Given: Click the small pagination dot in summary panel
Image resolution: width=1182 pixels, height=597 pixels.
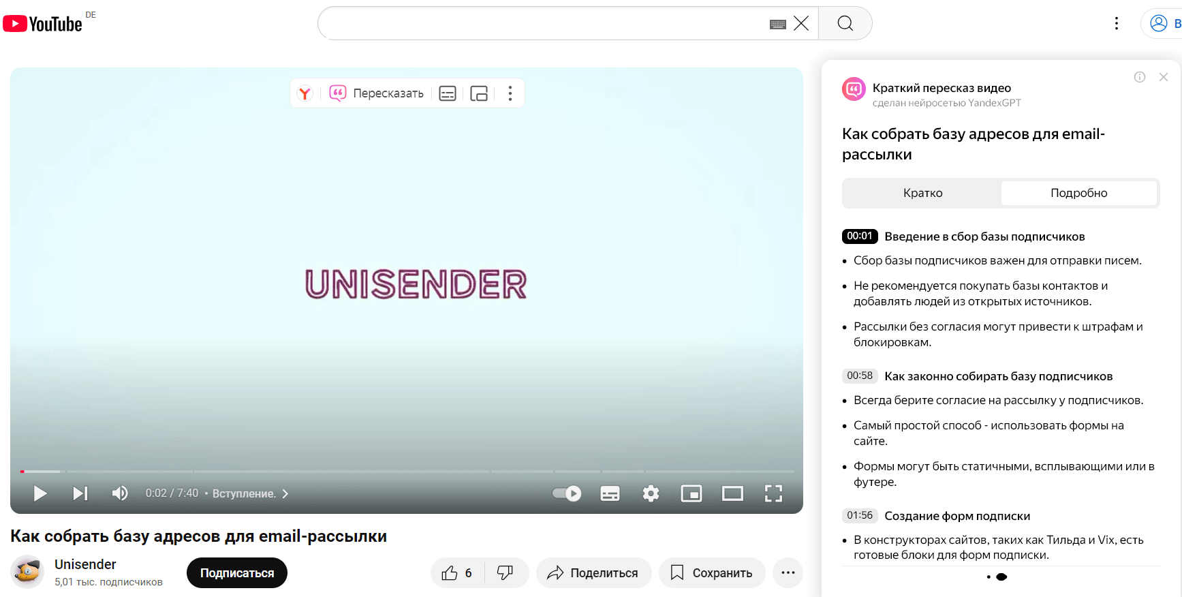Looking at the screenshot, I should click(x=989, y=577).
